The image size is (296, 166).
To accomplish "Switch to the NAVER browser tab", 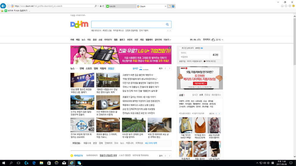I will coord(121,6).
